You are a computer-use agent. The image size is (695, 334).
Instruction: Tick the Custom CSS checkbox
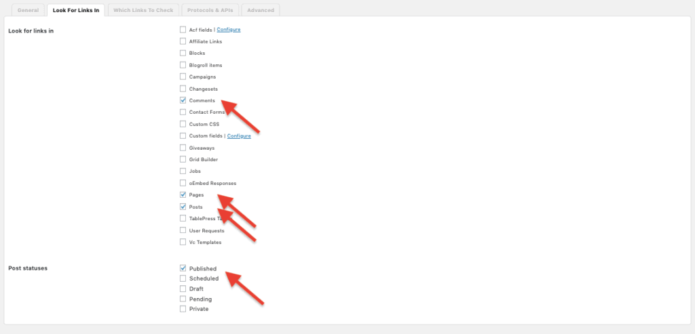tap(183, 124)
